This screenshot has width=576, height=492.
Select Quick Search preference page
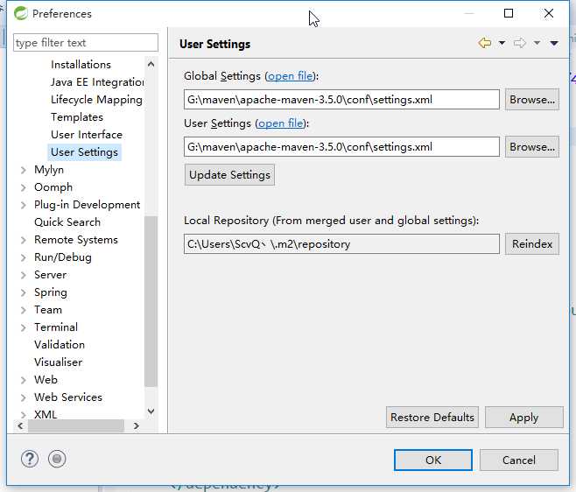pos(67,222)
